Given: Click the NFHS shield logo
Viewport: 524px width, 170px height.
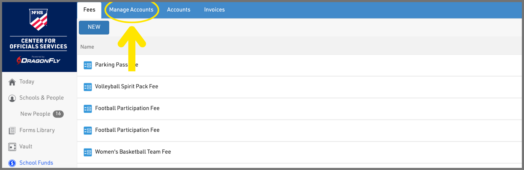Looking at the screenshot, I should pyautogui.click(x=38, y=19).
